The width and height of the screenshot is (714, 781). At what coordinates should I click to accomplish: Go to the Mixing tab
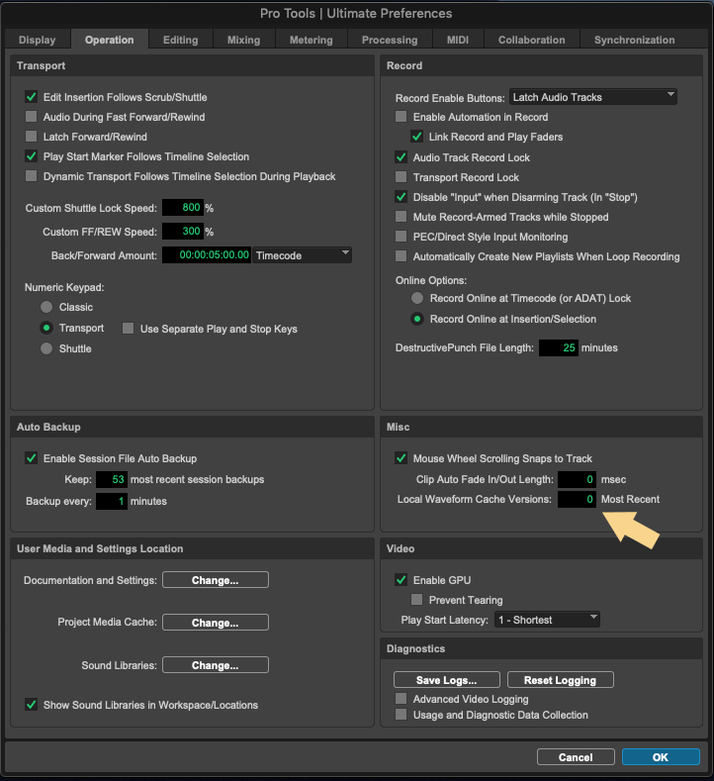tap(244, 40)
